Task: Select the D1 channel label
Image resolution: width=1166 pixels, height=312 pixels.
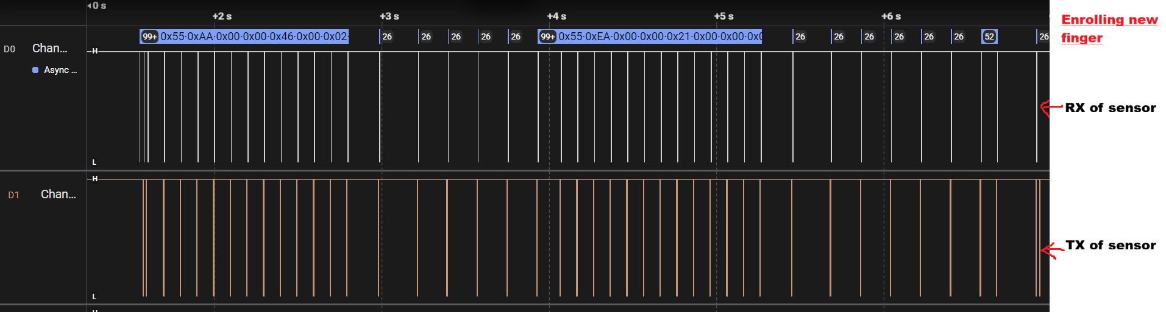Action: pos(13,195)
